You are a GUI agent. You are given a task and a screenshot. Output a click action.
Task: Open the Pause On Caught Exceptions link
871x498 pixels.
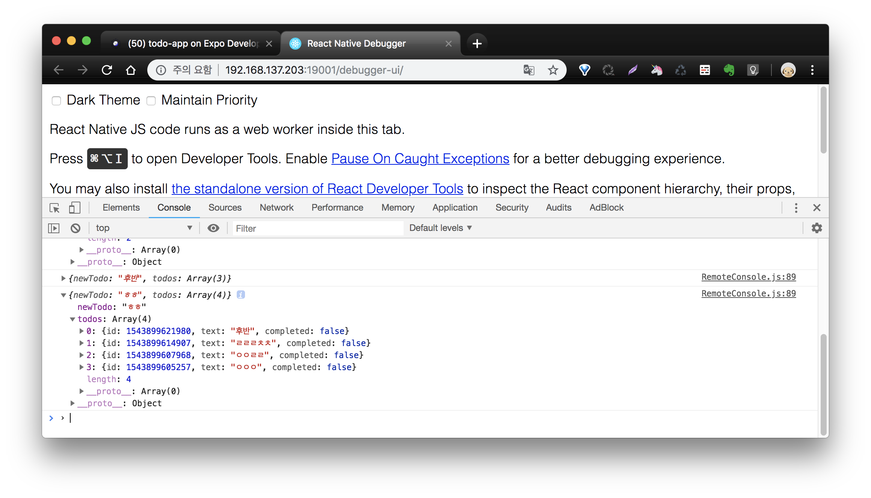coord(420,159)
